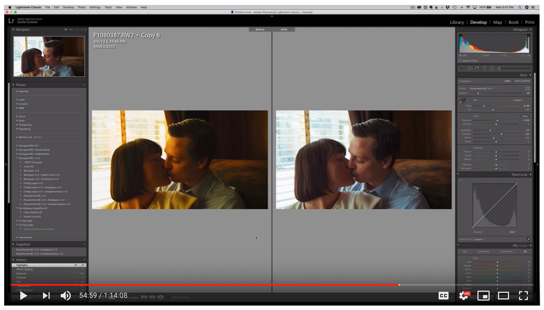Mute the video volume
The image size is (544, 310).
pos(66,296)
